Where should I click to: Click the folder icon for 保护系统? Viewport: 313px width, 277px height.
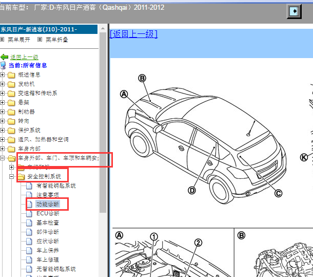coord(11,131)
